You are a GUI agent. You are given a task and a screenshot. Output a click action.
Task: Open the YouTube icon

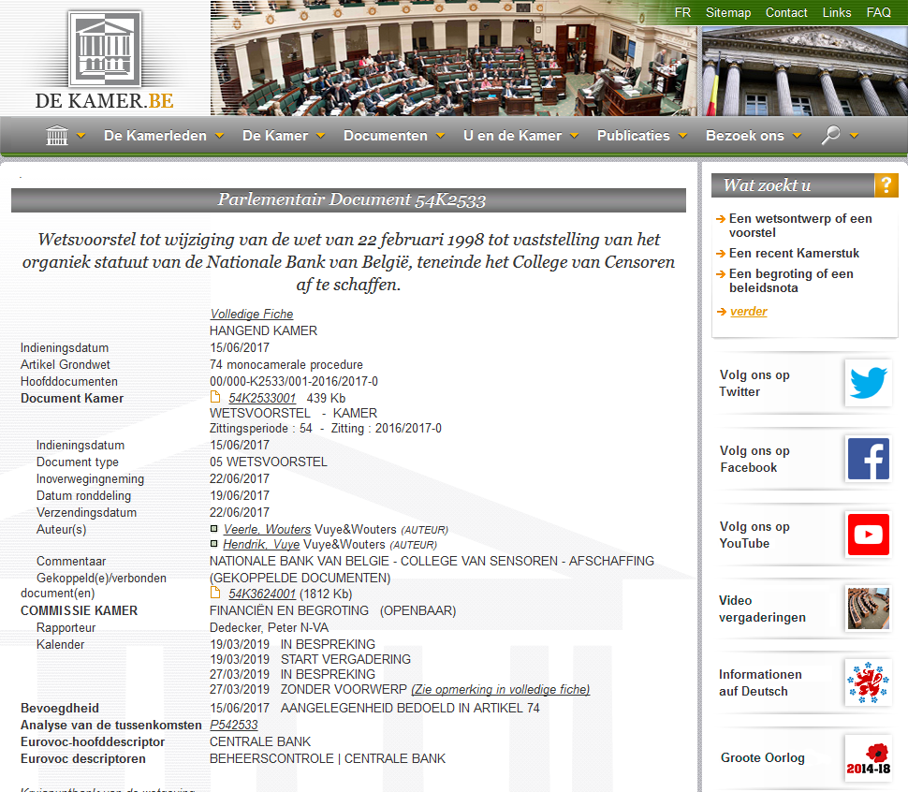tap(867, 535)
